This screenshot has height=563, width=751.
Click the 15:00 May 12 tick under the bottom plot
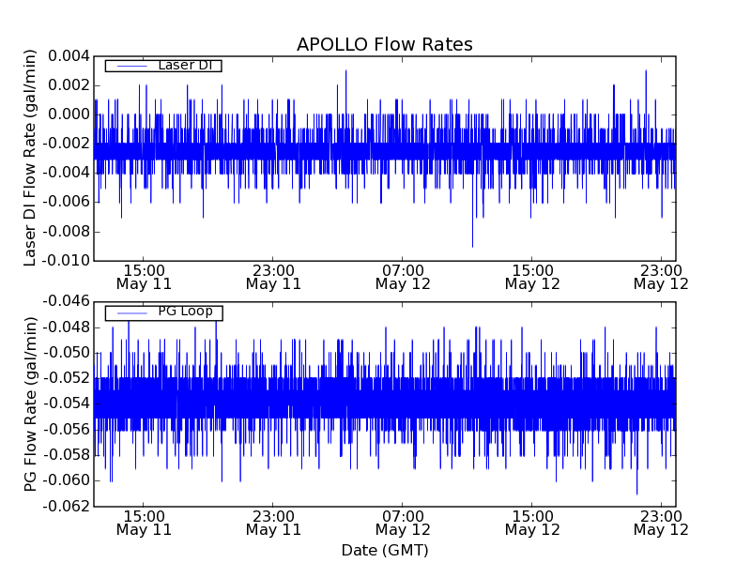[532, 522]
